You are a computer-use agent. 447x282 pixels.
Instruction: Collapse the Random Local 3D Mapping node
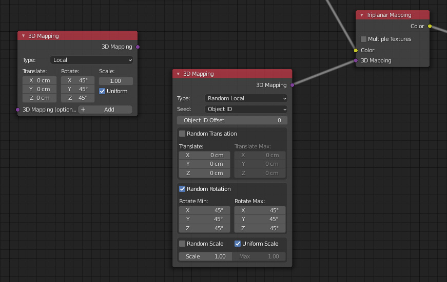click(178, 74)
